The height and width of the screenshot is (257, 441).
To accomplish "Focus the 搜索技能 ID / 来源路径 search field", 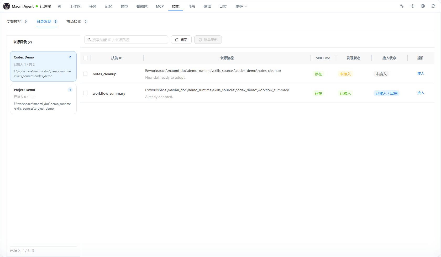I will click(x=126, y=40).
